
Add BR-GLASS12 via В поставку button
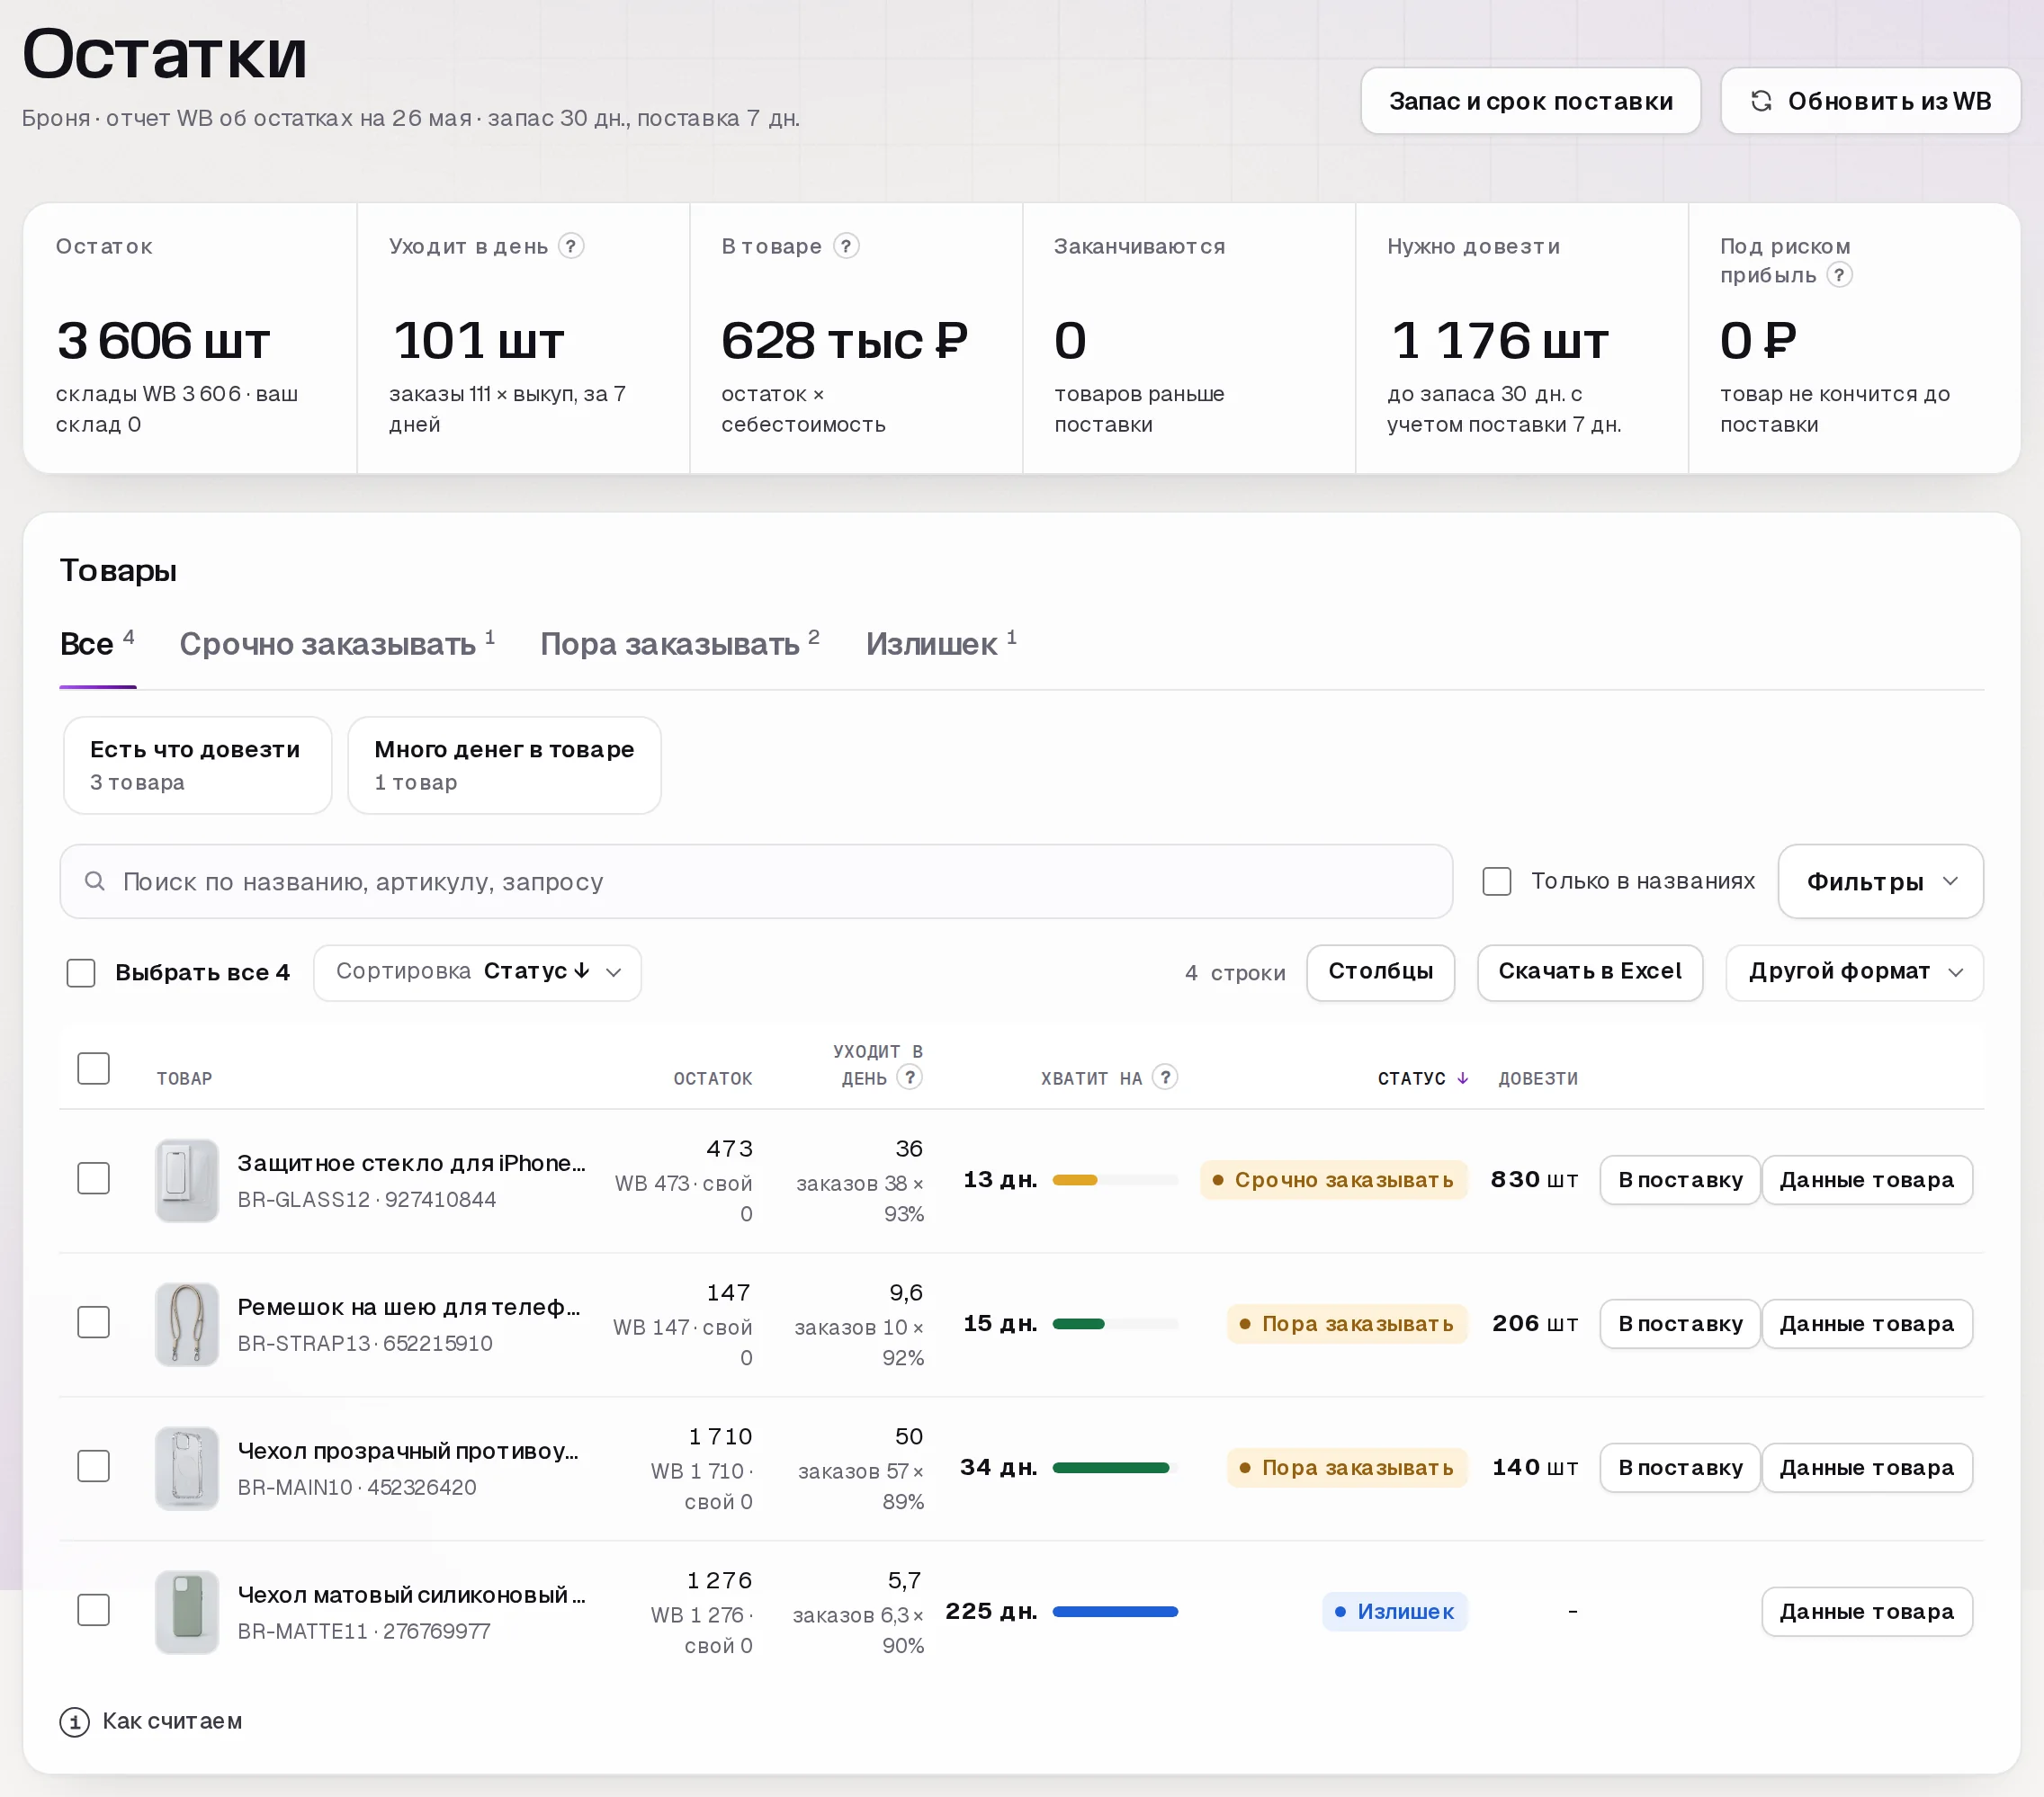pyautogui.click(x=1679, y=1180)
